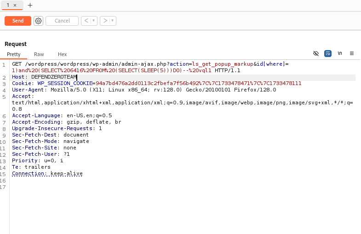Click the Cancel button

pos(62,21)
